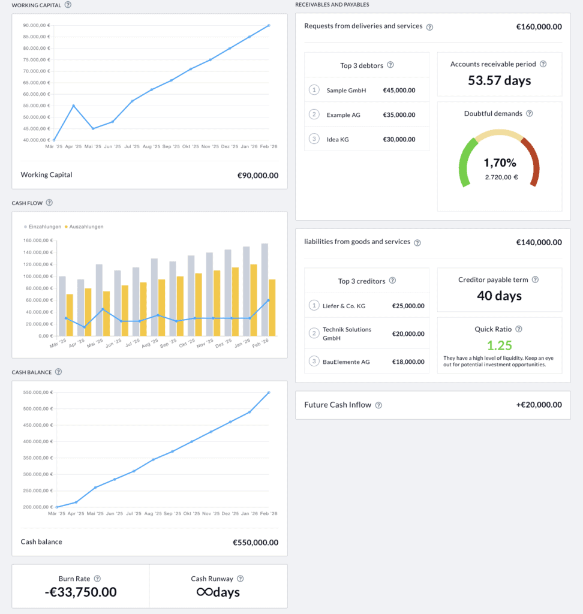
Task: Click the €35,000.00 debtor amount
Action: (399, 115)
